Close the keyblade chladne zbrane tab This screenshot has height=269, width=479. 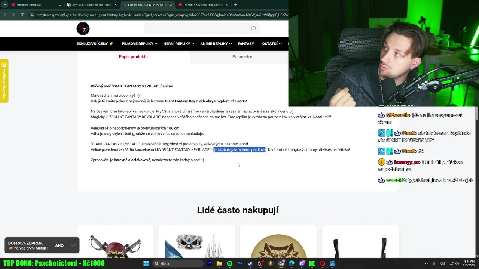tap(116, 5)
